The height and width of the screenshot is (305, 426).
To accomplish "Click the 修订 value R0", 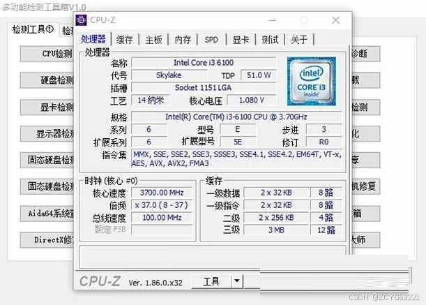I will pyautogui.click(x=324, y=142).
